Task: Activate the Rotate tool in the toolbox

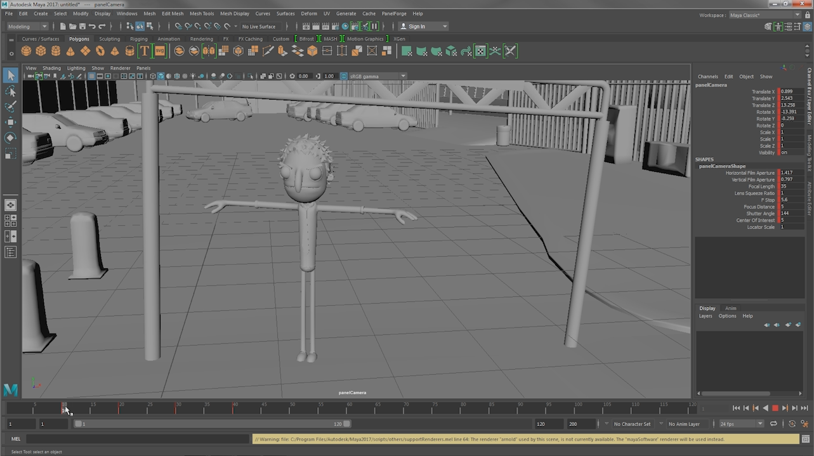Action: [x=11, y=138]
